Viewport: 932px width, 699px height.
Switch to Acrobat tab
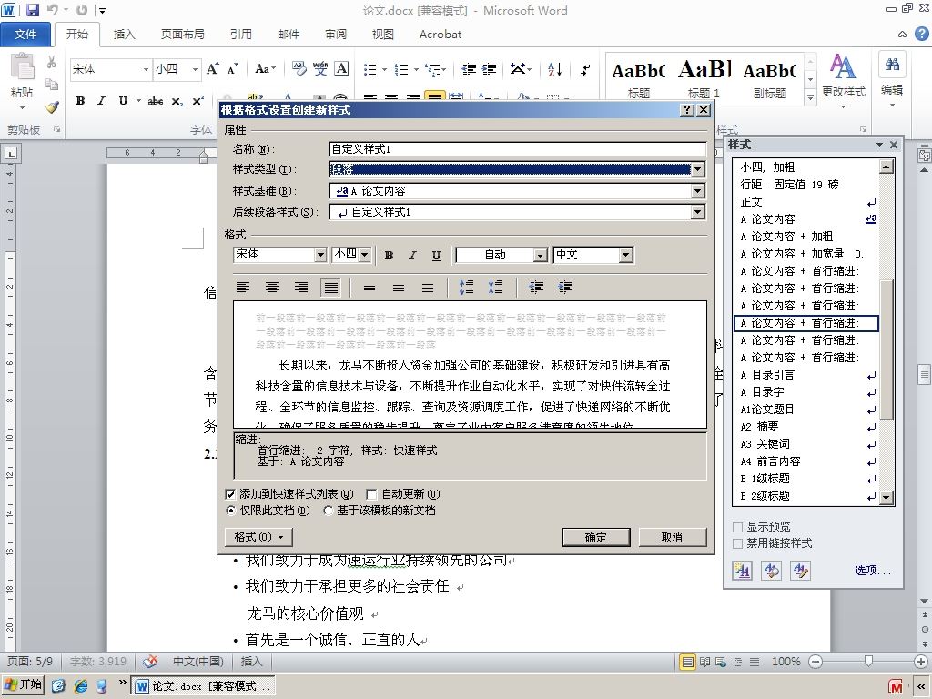pyautogui.click(x=441, y=35)
